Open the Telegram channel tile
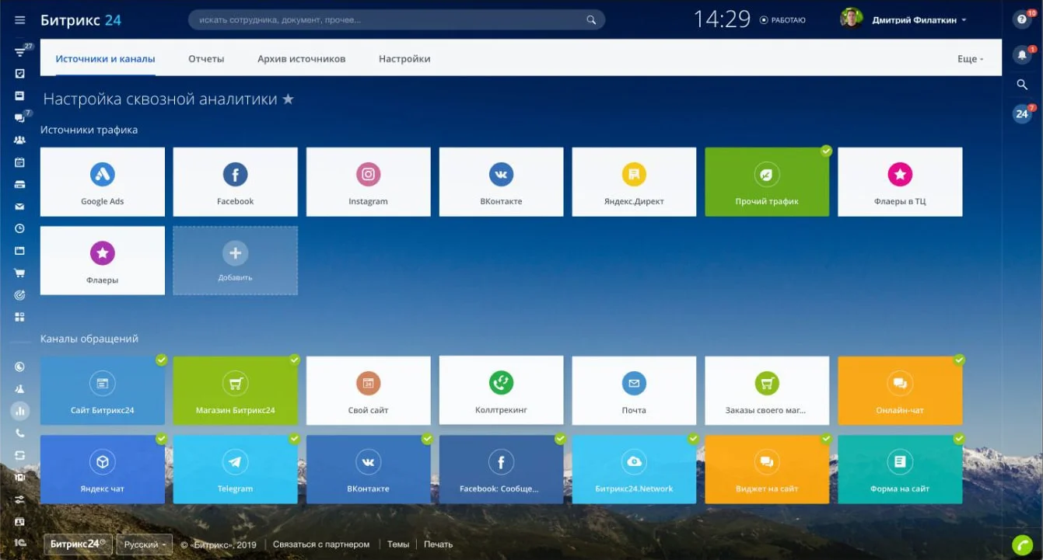This screenshot has height=560, width=1043. tap(235, 469)
